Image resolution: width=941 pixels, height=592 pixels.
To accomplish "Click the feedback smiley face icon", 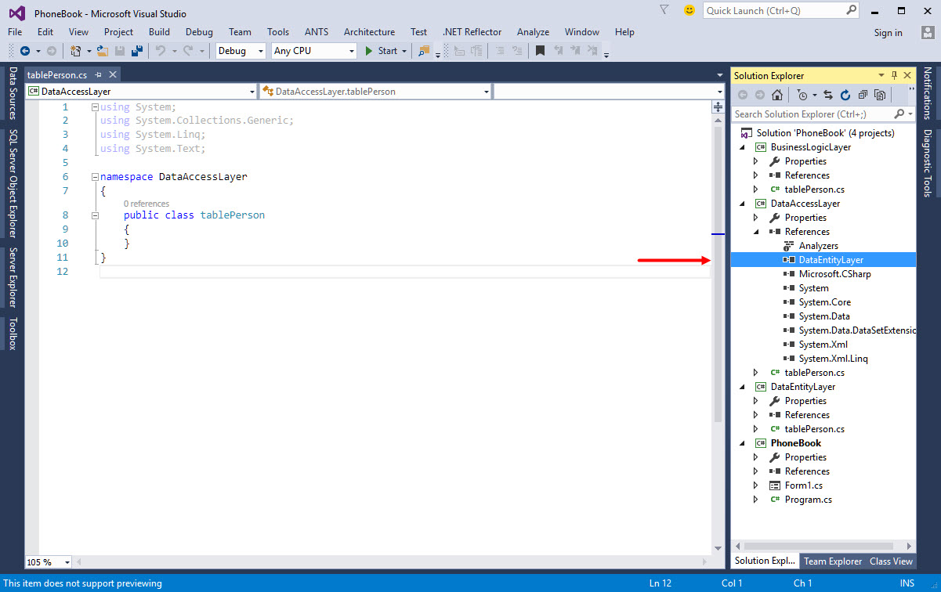I will pyautogui.click(x=689, y=10).
